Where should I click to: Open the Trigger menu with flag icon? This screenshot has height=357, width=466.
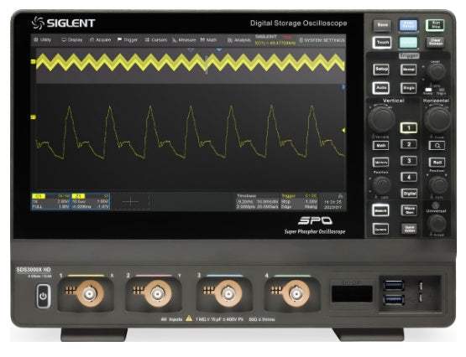click(x=128, y=39)
